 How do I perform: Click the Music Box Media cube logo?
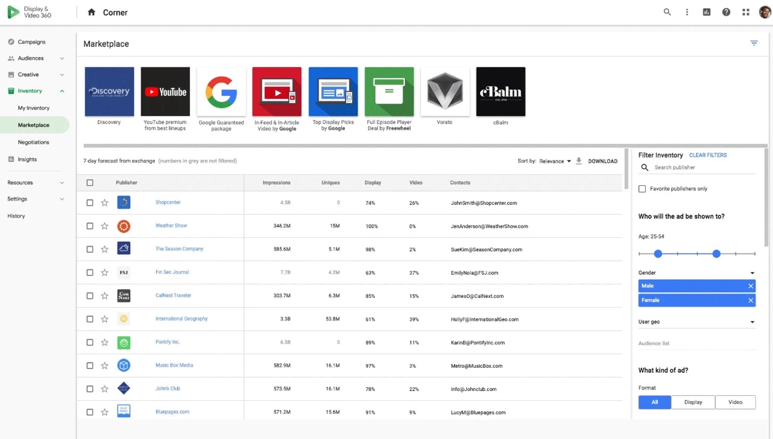click(124, 366)
